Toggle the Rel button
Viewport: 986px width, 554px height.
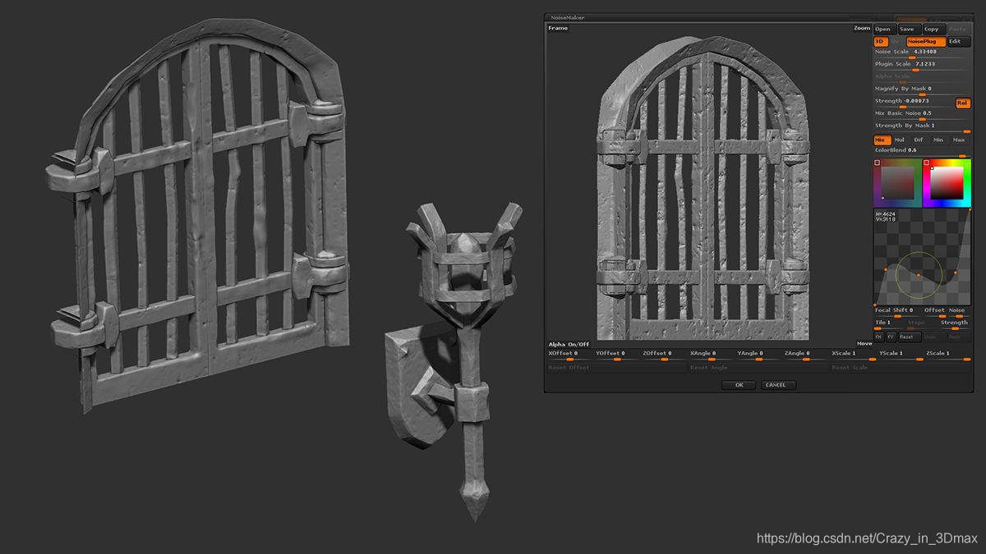tap(963, 103)
